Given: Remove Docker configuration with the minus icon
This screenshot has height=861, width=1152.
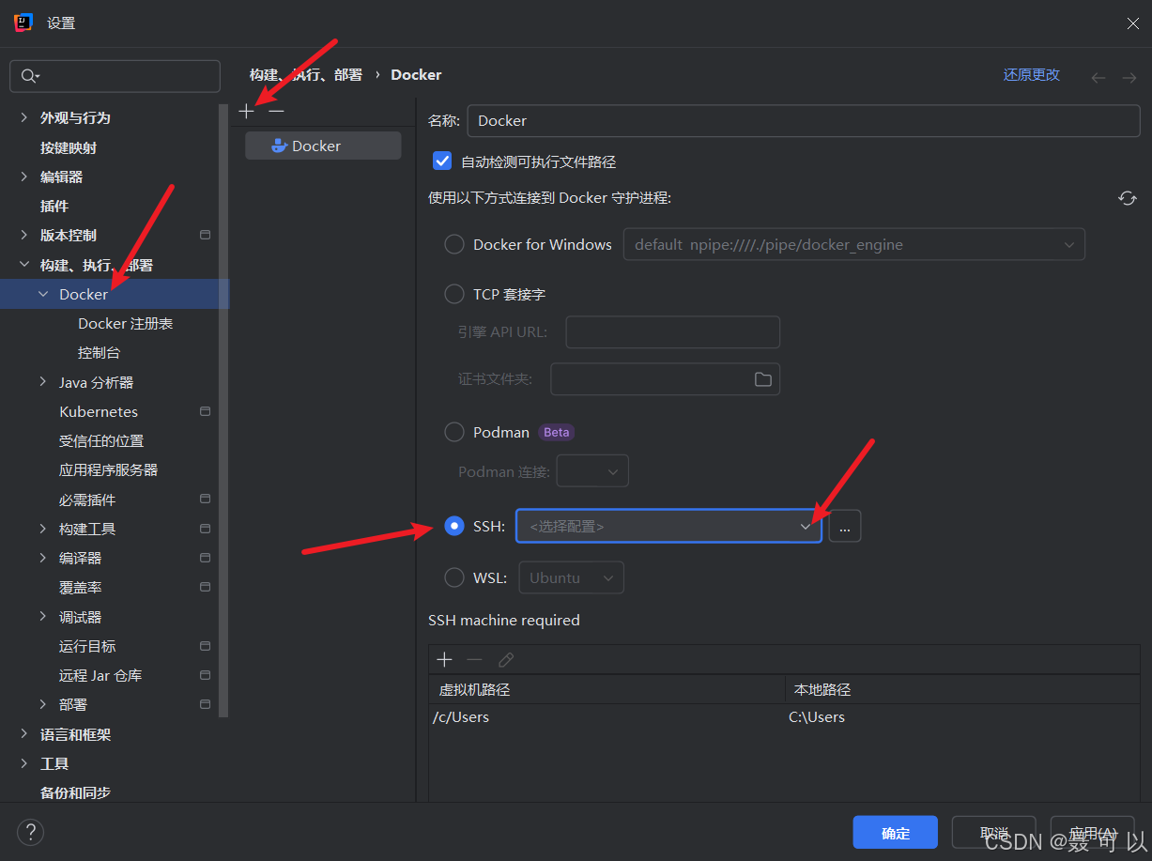Looking at the screenshot, I should click(x=276, y=111).
